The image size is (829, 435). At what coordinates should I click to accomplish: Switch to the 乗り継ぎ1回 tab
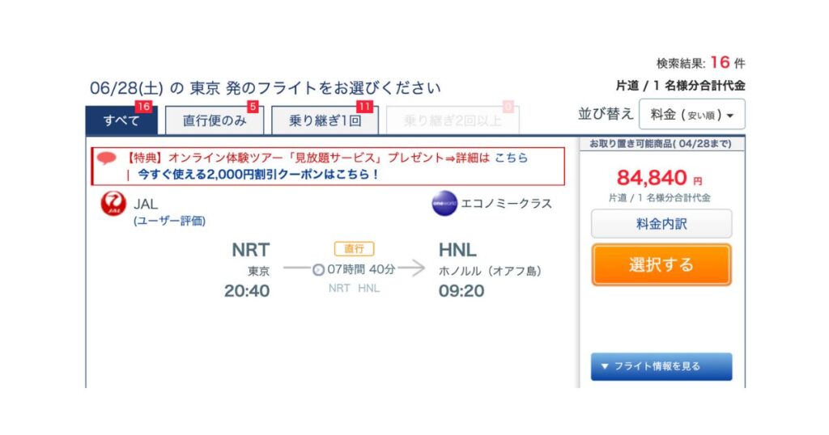(x=325, y=120)
